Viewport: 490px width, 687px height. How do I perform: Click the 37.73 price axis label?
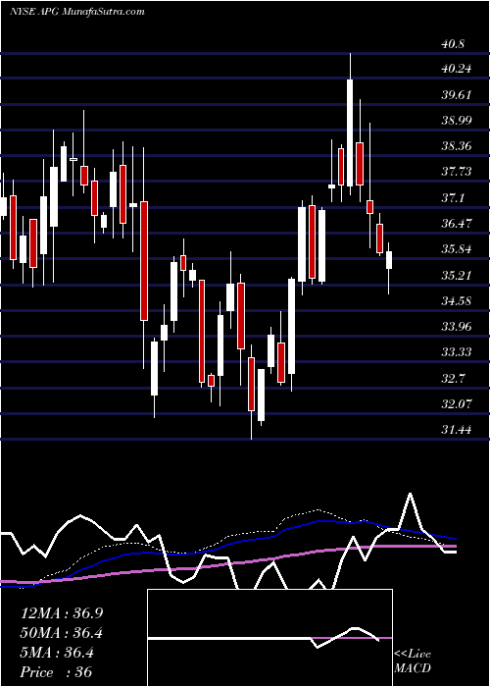coord(456,172)
